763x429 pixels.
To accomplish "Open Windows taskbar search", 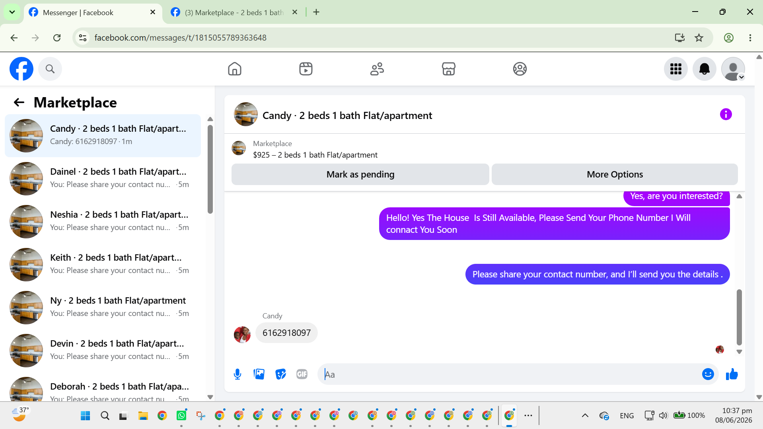I will (x=105, y=416).
